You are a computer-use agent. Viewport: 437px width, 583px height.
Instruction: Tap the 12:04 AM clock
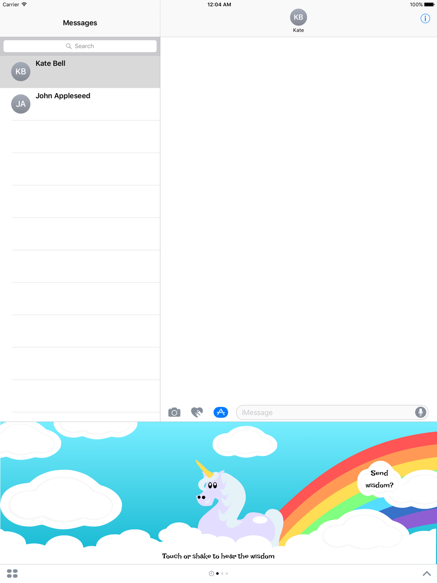(219, 4)
